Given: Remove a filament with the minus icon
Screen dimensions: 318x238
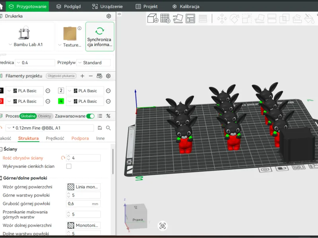Looking at the screenshot, I should point(91,76).
